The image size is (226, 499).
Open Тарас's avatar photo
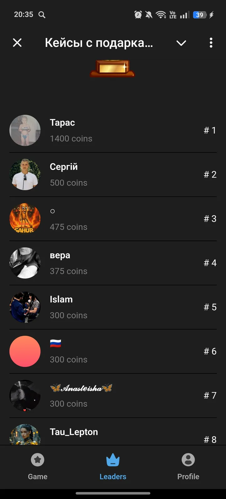coord(25,130)
